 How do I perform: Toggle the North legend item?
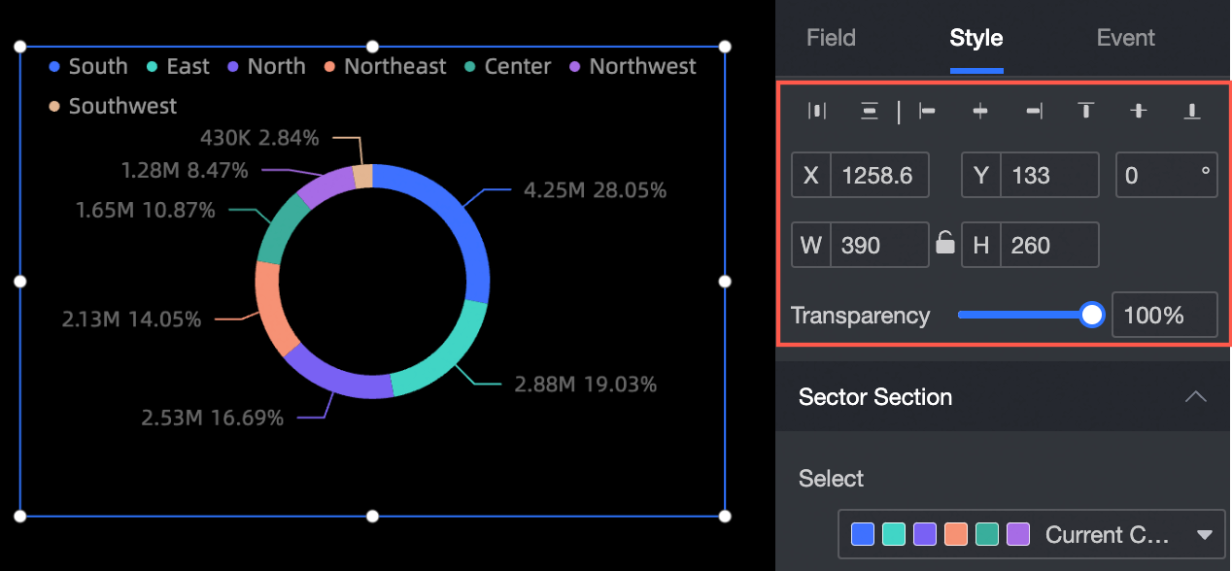[266, 66]
